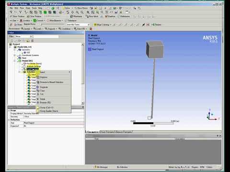The image size is (230, 172).
Task: Toggle Close Vertices option
Action: (x=34, y=16)
